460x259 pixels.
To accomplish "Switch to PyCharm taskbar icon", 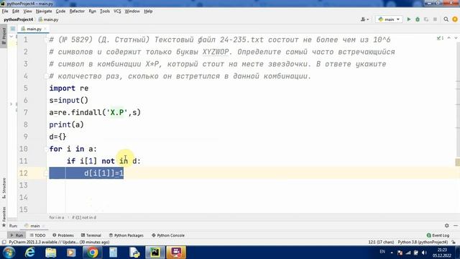I will (x=155, y=253).
